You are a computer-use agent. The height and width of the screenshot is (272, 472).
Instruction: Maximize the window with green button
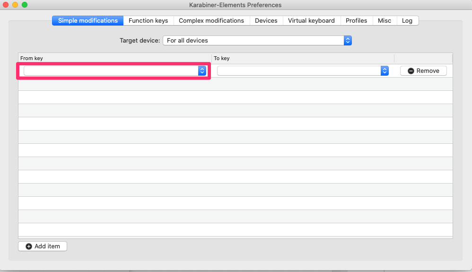tap(25, 5)
